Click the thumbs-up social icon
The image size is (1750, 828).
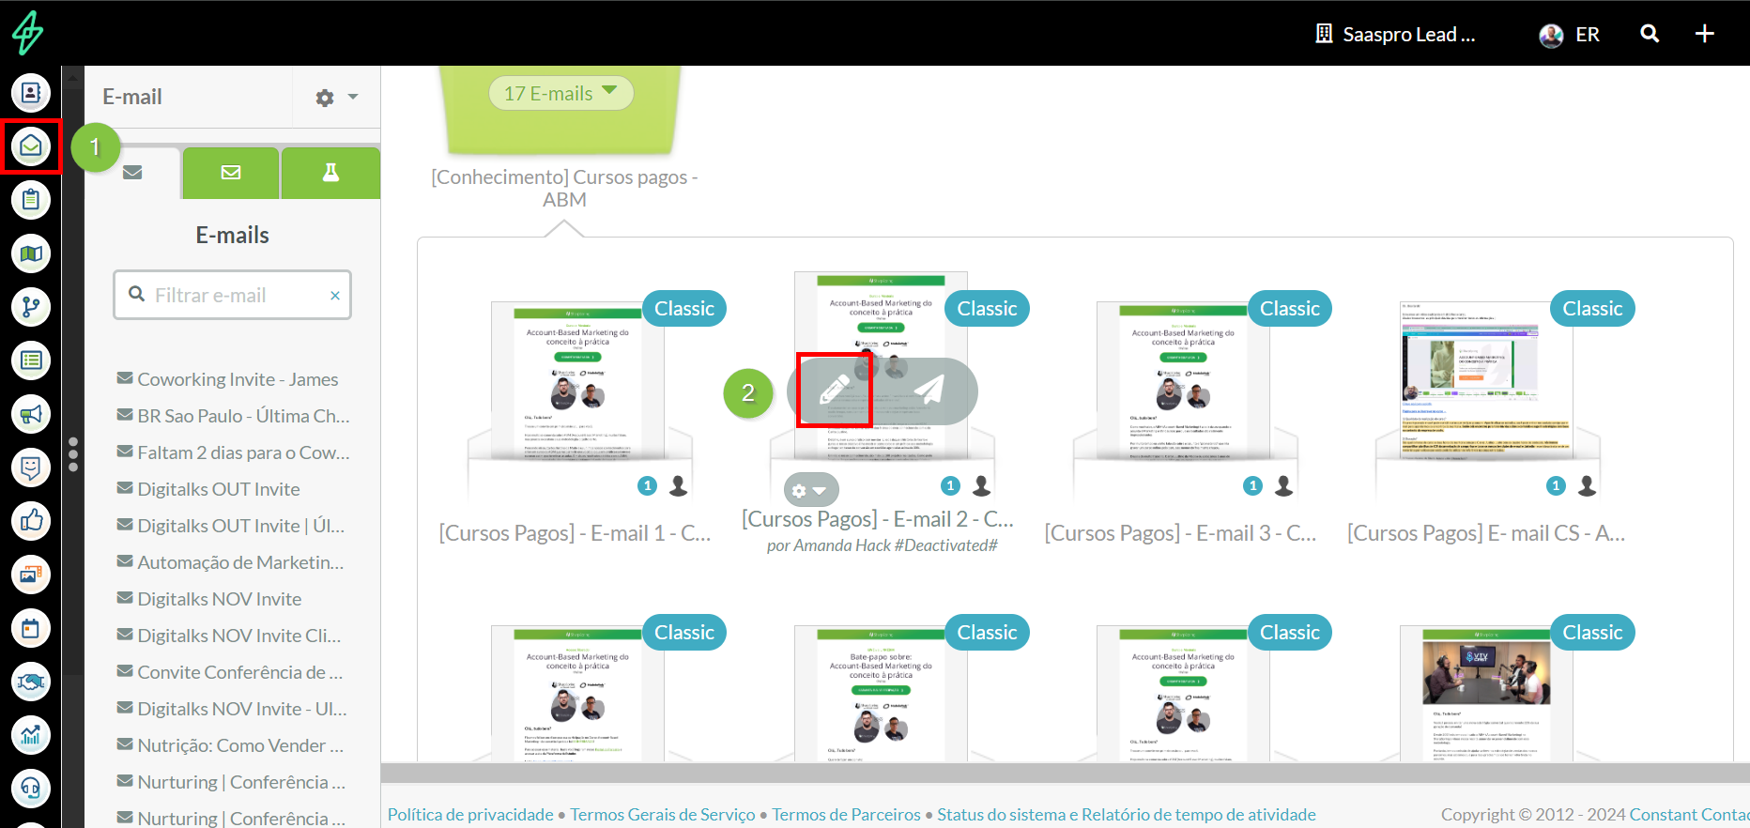tap(31, 521)
